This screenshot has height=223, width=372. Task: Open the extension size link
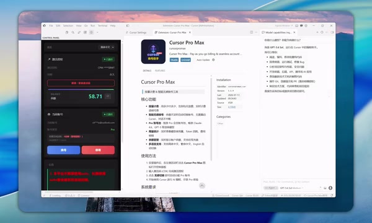coord(232,107)
